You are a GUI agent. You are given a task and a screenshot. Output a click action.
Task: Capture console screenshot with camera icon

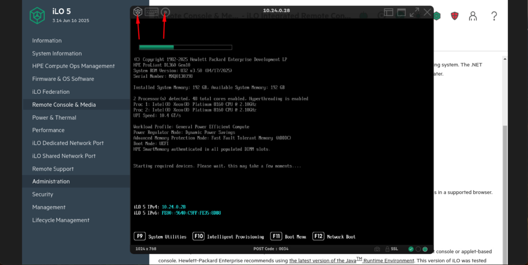(377, 249)
